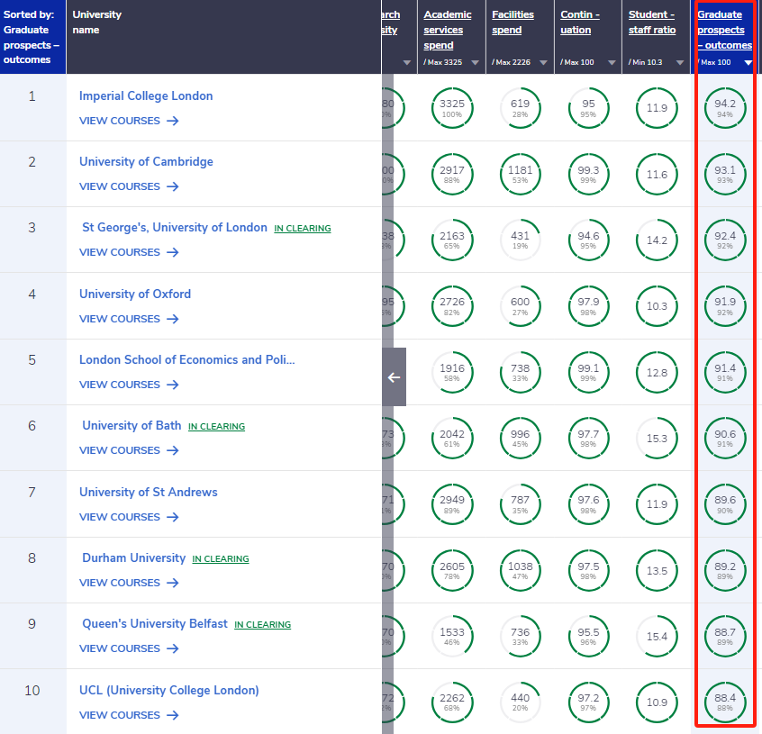Screen dimensions: 762x734
Task: Sort by Continuation column header
Action: point(580,23)
